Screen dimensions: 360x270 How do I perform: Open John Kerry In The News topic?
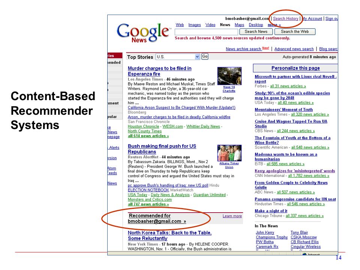coord(265,232)
